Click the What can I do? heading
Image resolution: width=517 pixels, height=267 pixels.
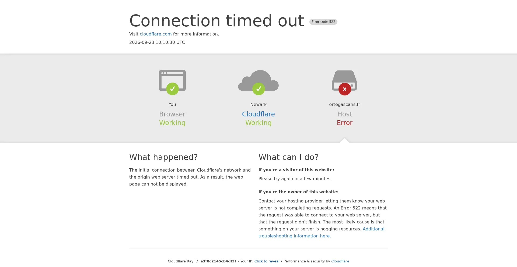point(288,157)
